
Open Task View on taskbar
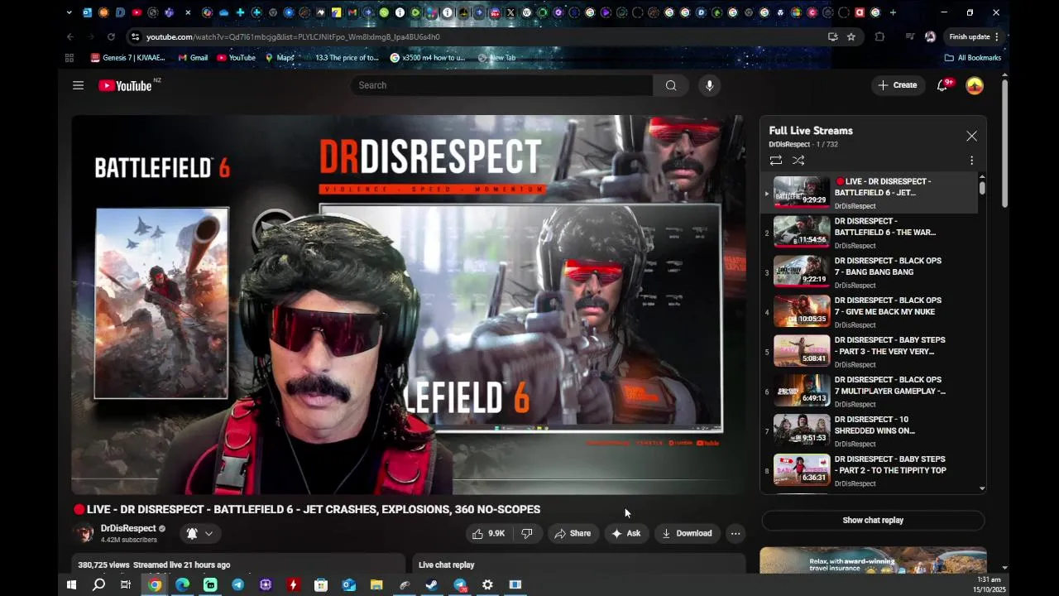tap(126, 584)
